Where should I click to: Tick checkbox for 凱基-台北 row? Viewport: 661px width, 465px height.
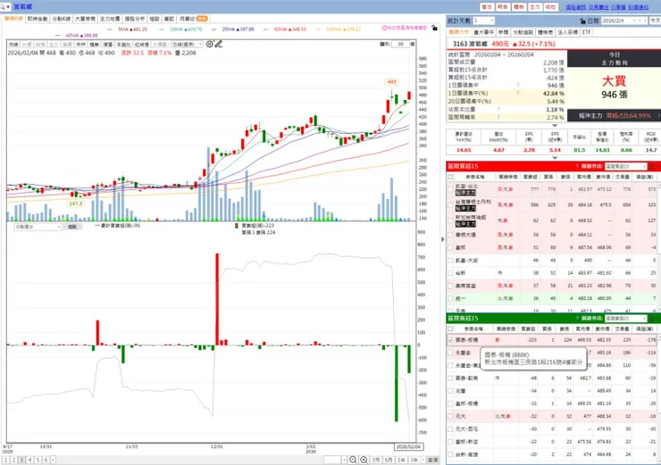coord(450,189)
